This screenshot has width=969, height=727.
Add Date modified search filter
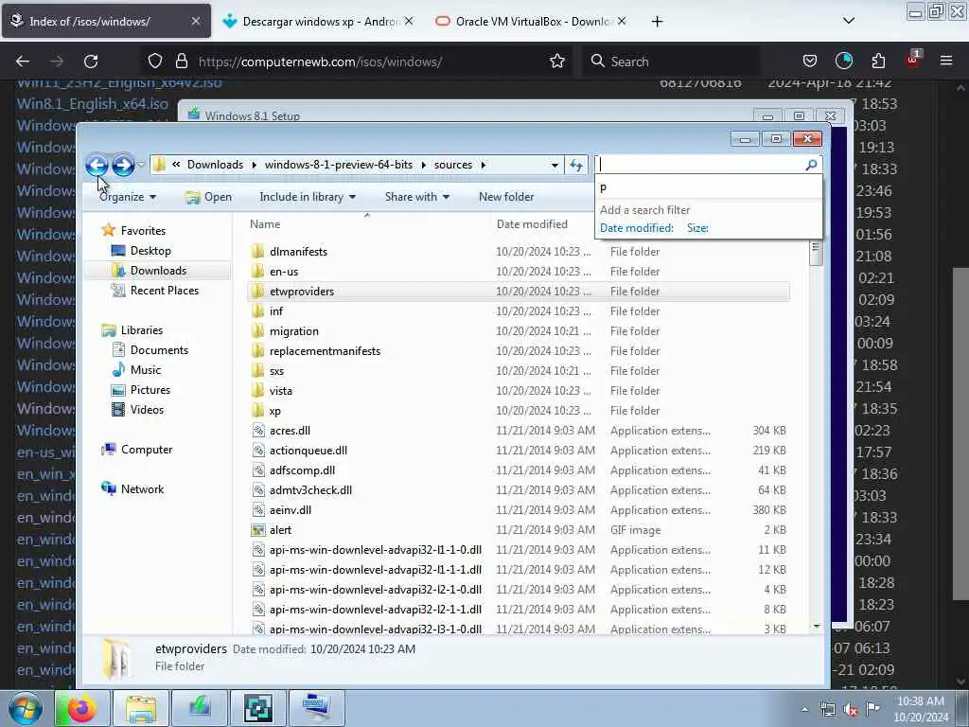[x=637, y=228]
